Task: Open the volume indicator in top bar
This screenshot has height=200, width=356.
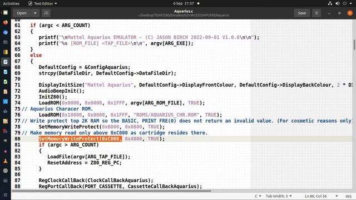Action: [x=338, y=3]
